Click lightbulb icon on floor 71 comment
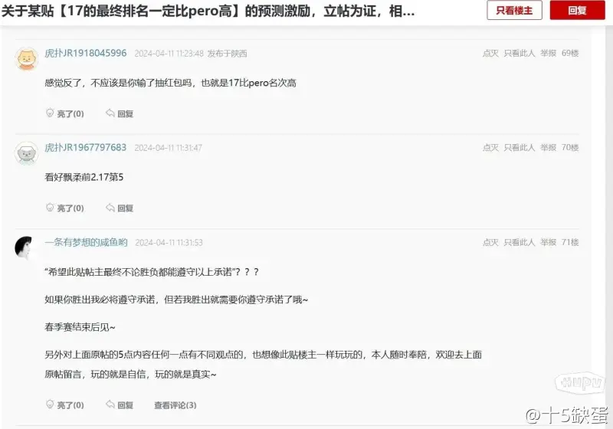Image resolution: width=613 pixels, height=429 pixels. coord(50,404)
